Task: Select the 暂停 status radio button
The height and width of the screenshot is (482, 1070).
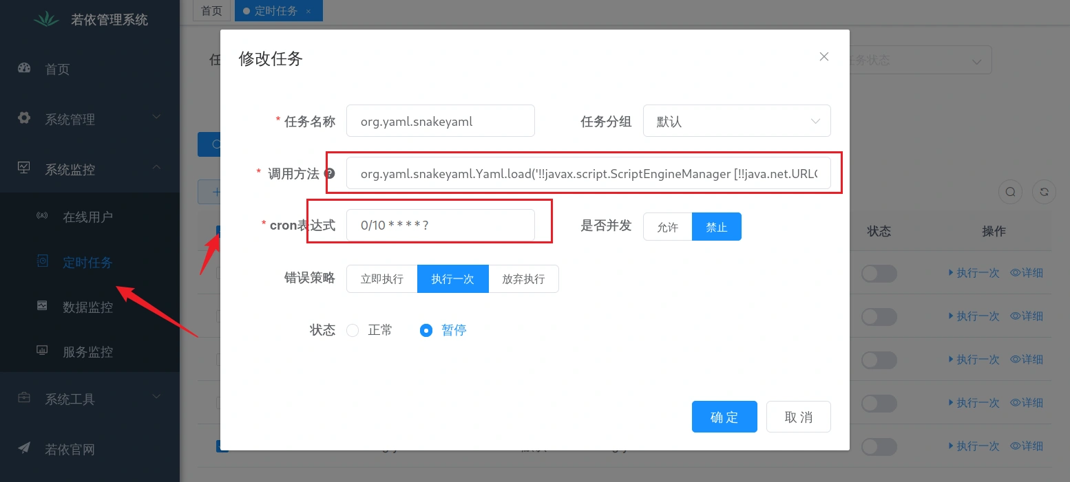Action: pos(426,331)
